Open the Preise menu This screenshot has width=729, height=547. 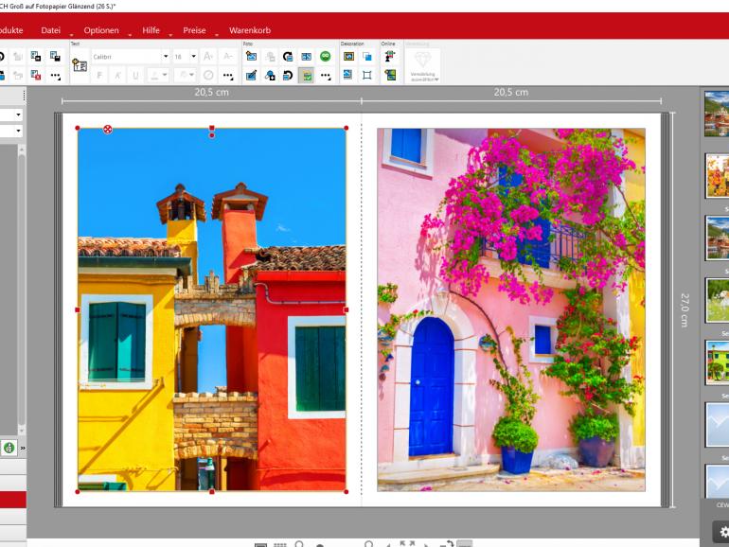point(194,30)
